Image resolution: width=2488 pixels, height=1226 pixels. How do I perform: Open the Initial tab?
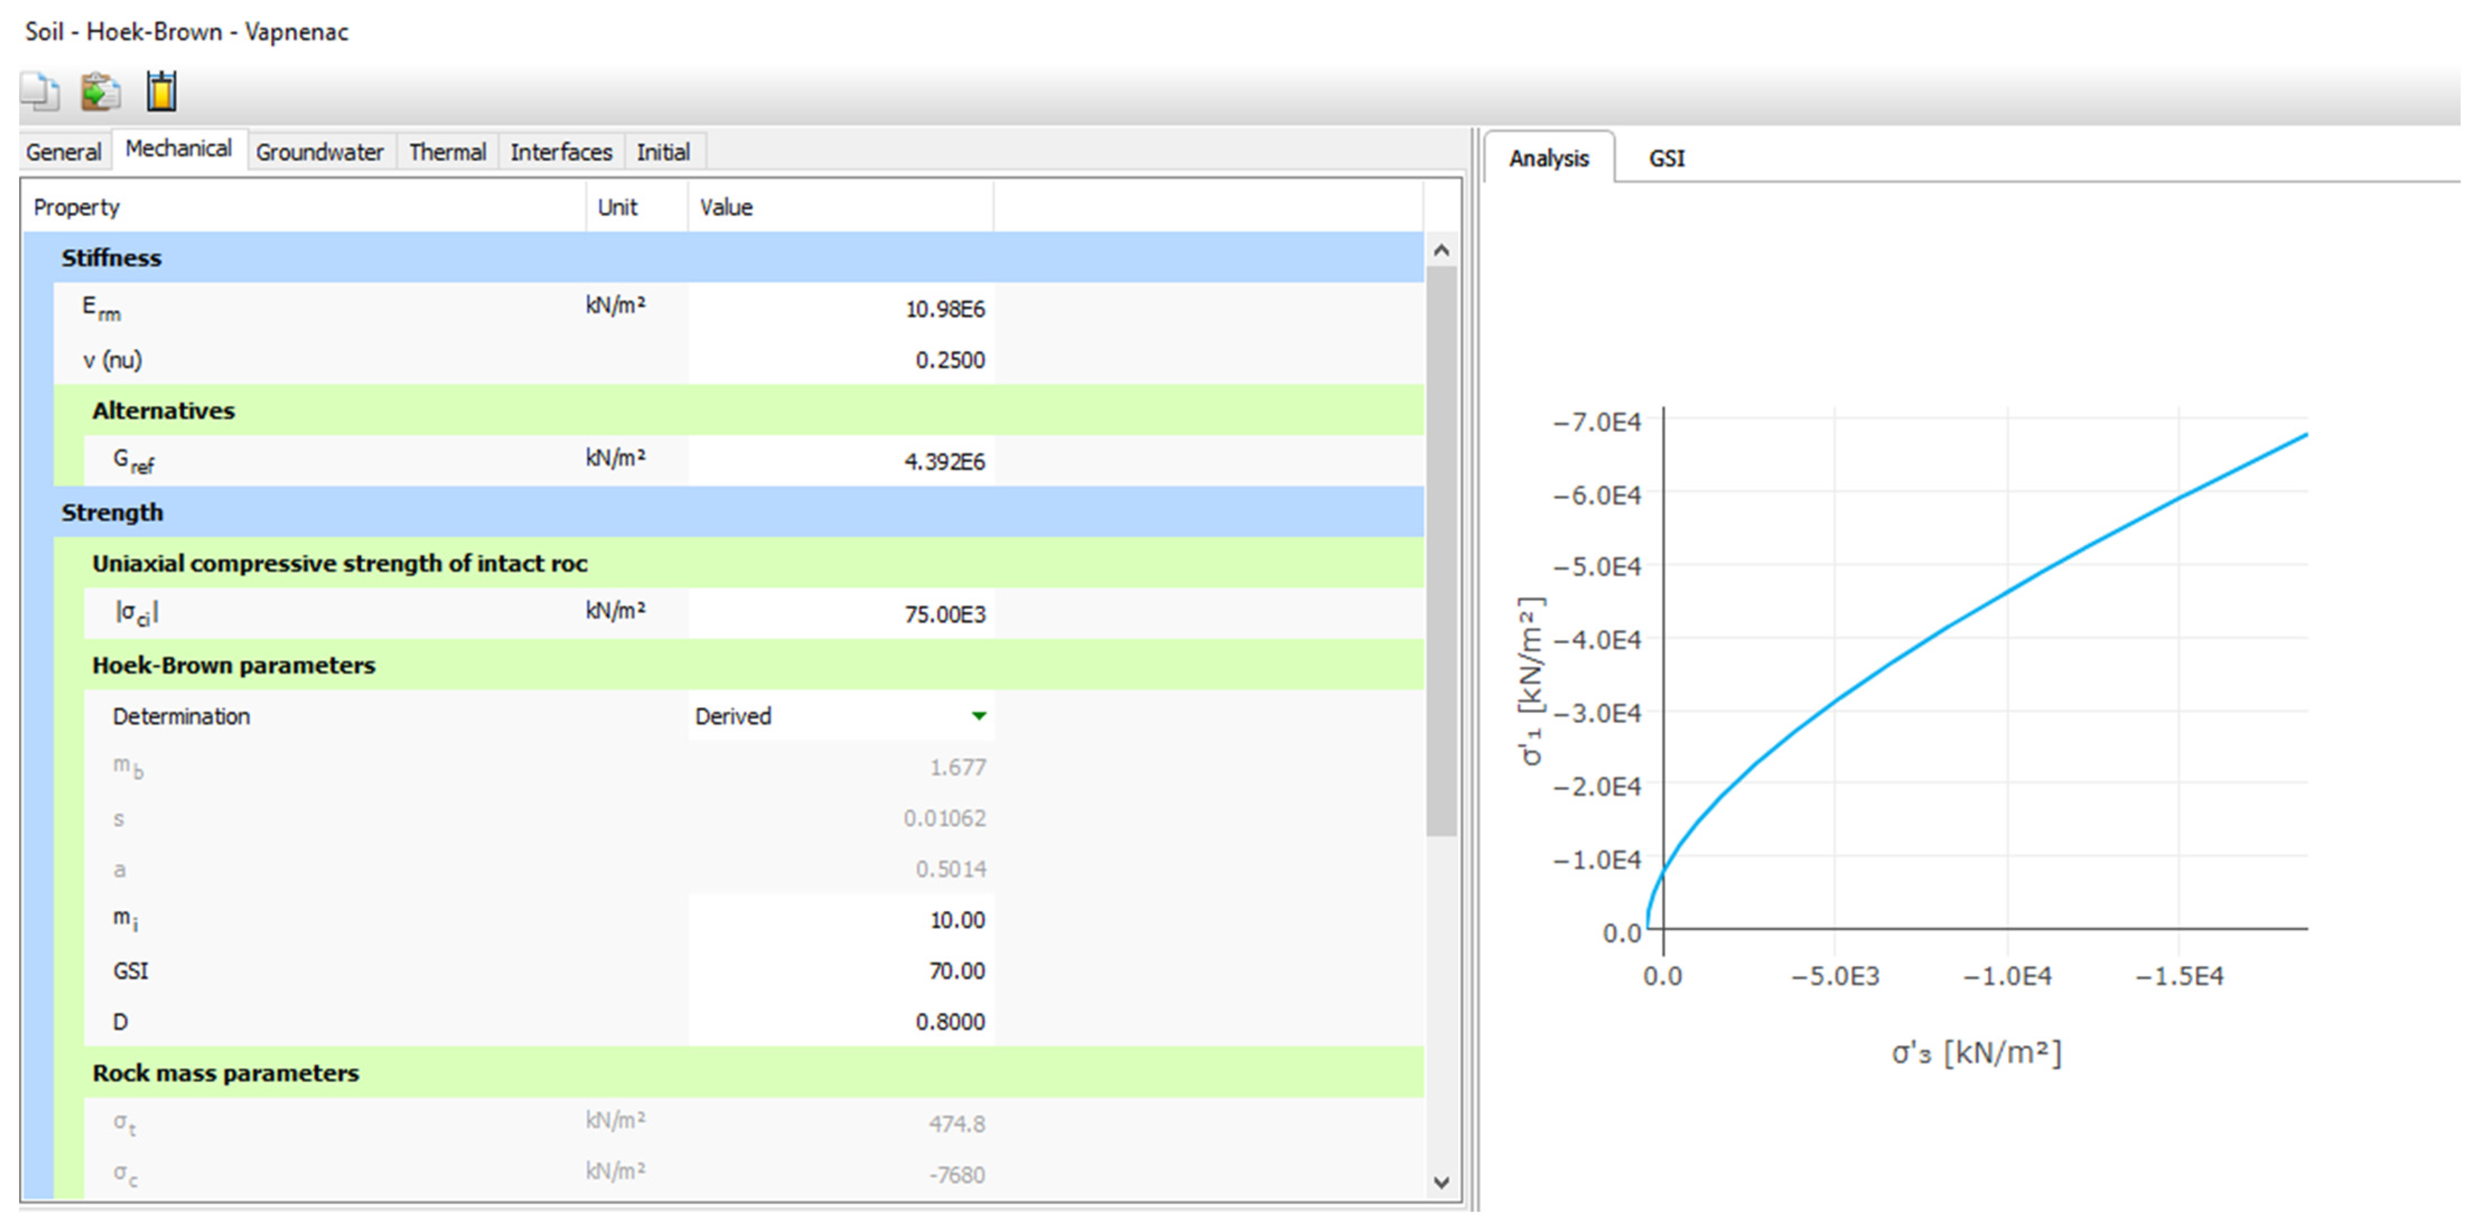[663, 152]
